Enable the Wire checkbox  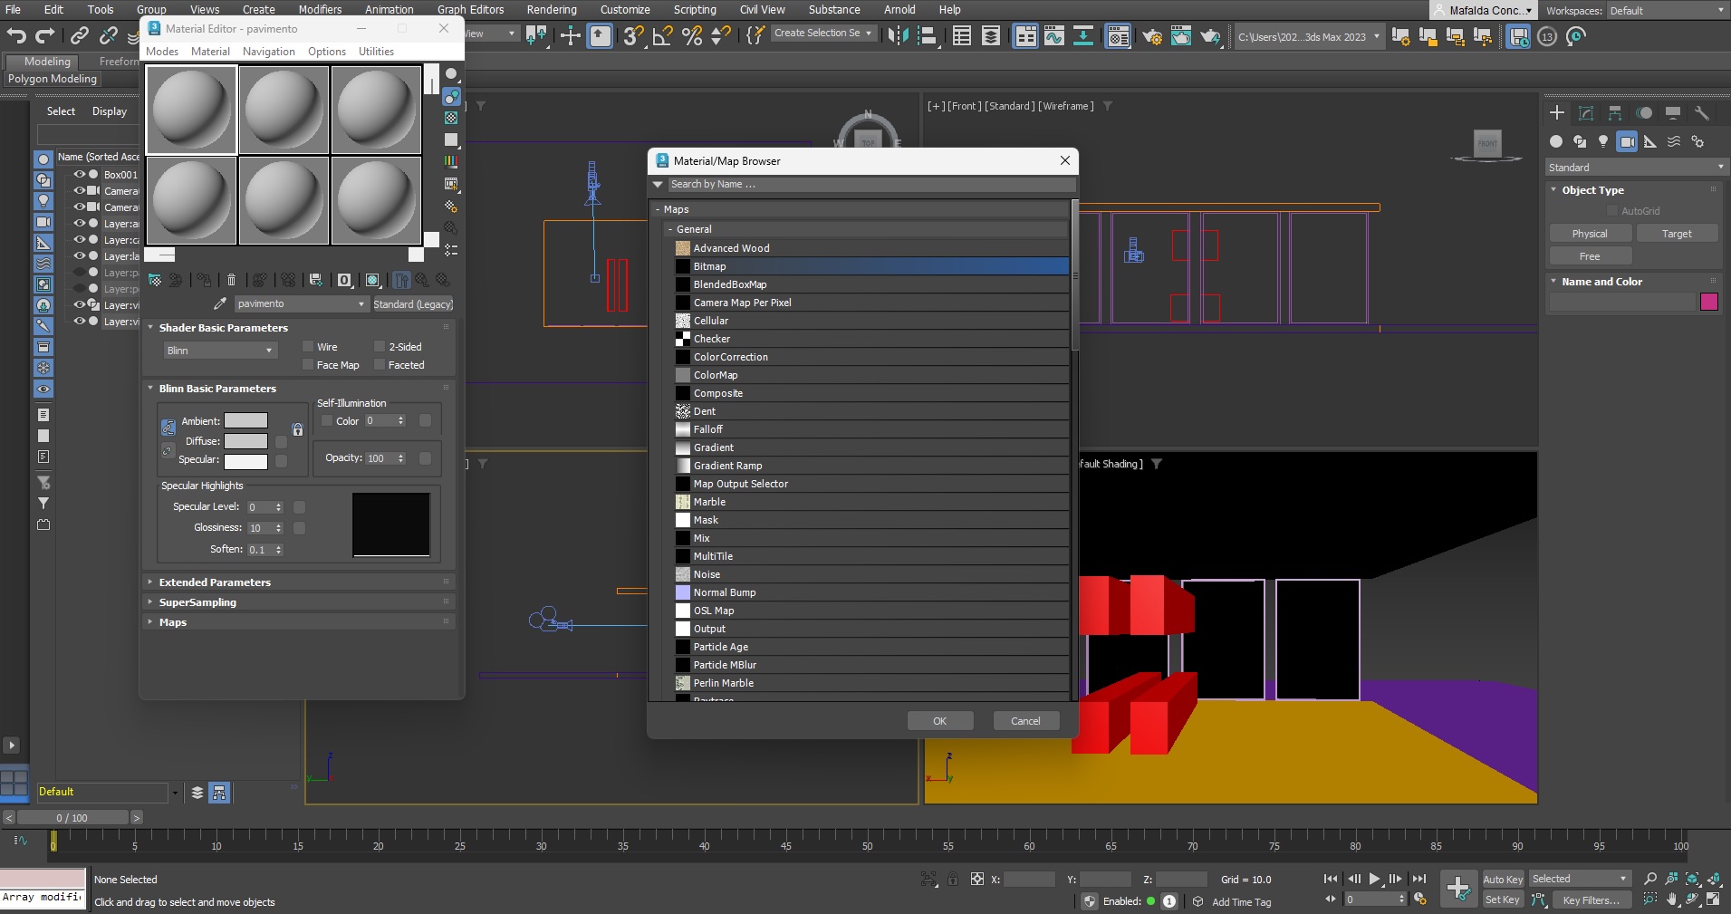308,347
